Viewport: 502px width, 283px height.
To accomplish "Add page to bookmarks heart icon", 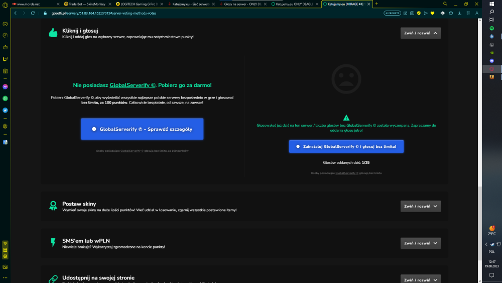I will [x=433, y=13].
